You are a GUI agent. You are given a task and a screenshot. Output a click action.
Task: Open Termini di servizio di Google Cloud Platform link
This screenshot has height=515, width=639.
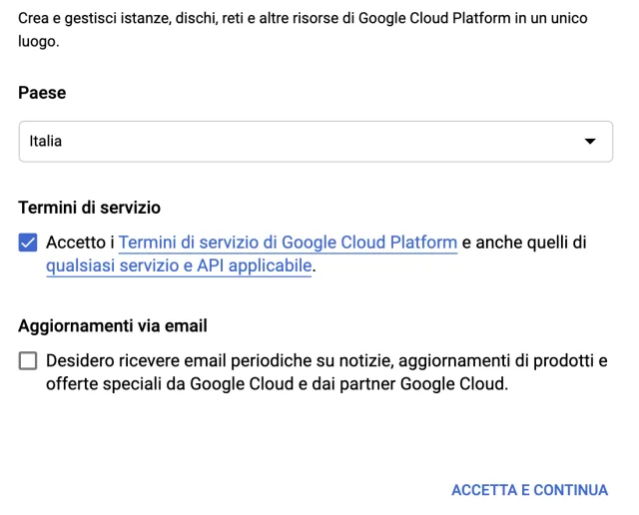point(288,243)
